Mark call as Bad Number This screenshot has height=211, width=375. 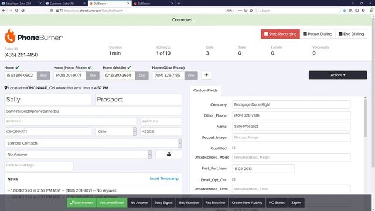pyautogui.click(x=189, y=203)
